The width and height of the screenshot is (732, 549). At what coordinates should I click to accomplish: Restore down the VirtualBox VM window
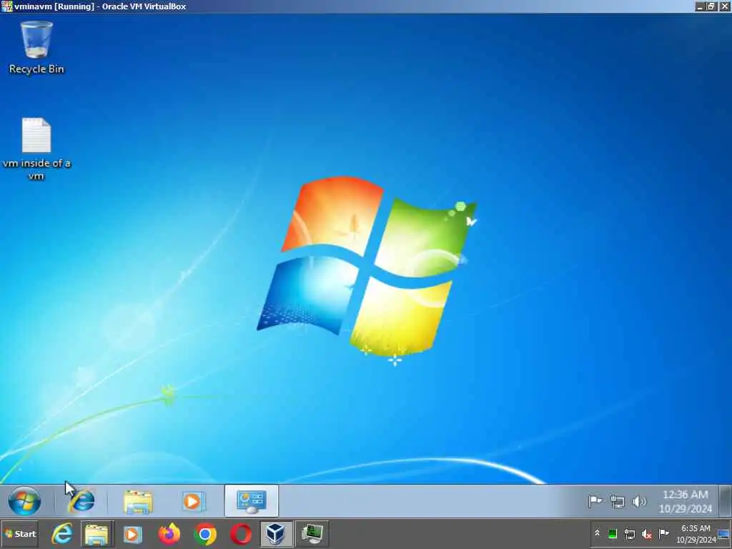[711, 6]
